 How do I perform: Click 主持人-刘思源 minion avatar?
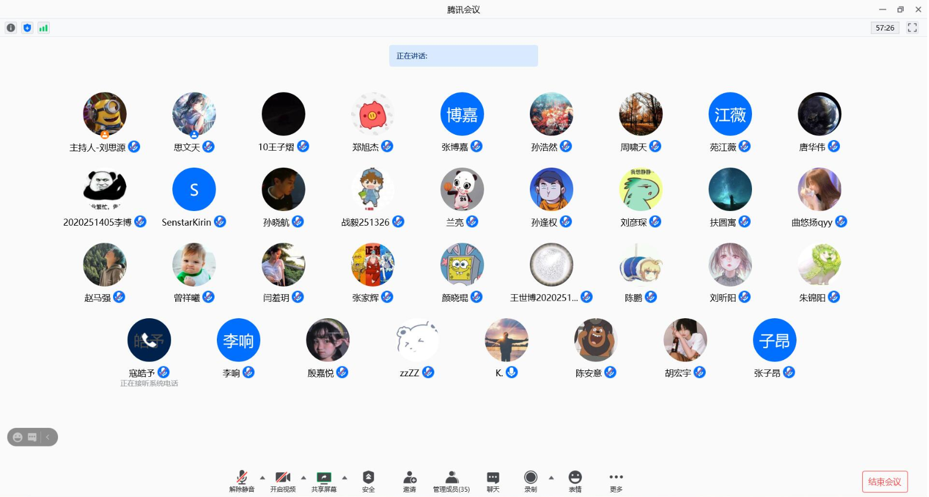click(x=105, y=114)
